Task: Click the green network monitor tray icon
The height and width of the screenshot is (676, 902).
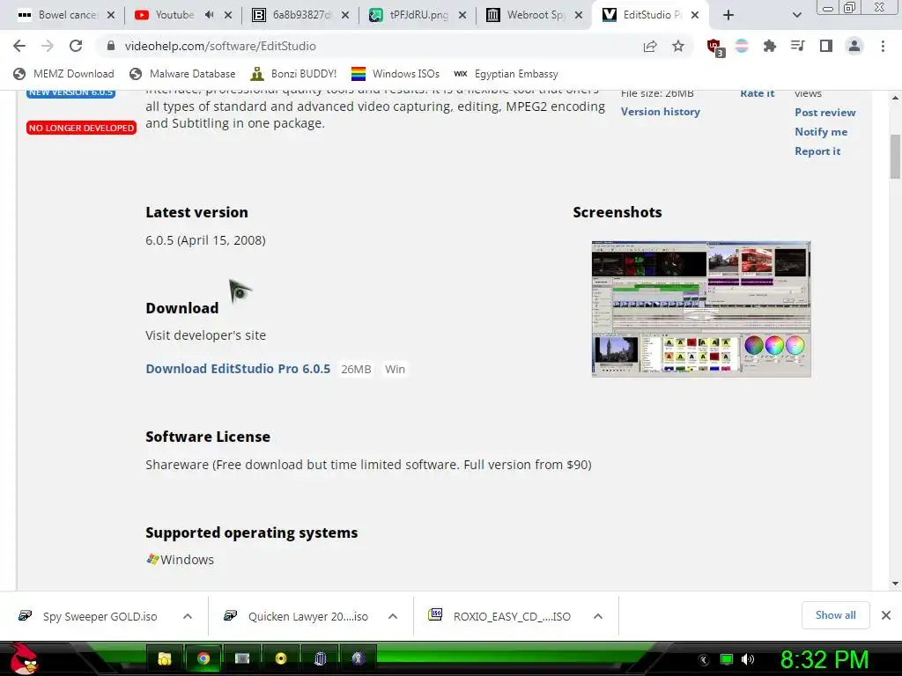Action: click(x=727, y=659)
